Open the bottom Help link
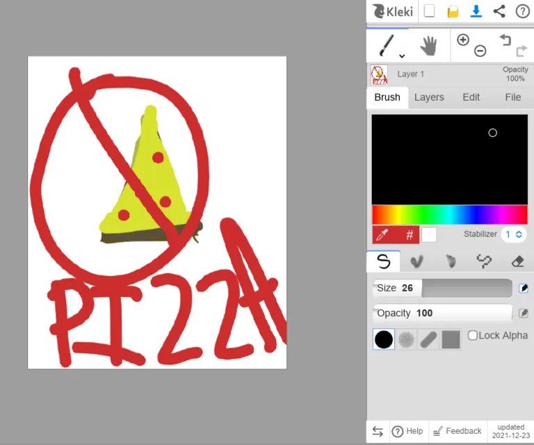This screenshot has height=445, width=534. (x=407, y=431)
